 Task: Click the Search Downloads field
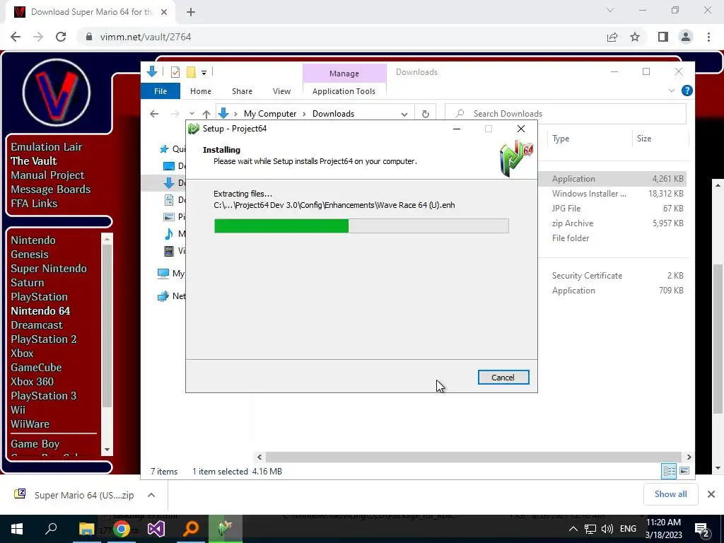point(565,114)
